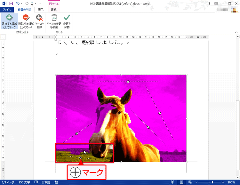Click the Word application icon
This screenshot has width=240, height=185.
click(x=4, y=4)
